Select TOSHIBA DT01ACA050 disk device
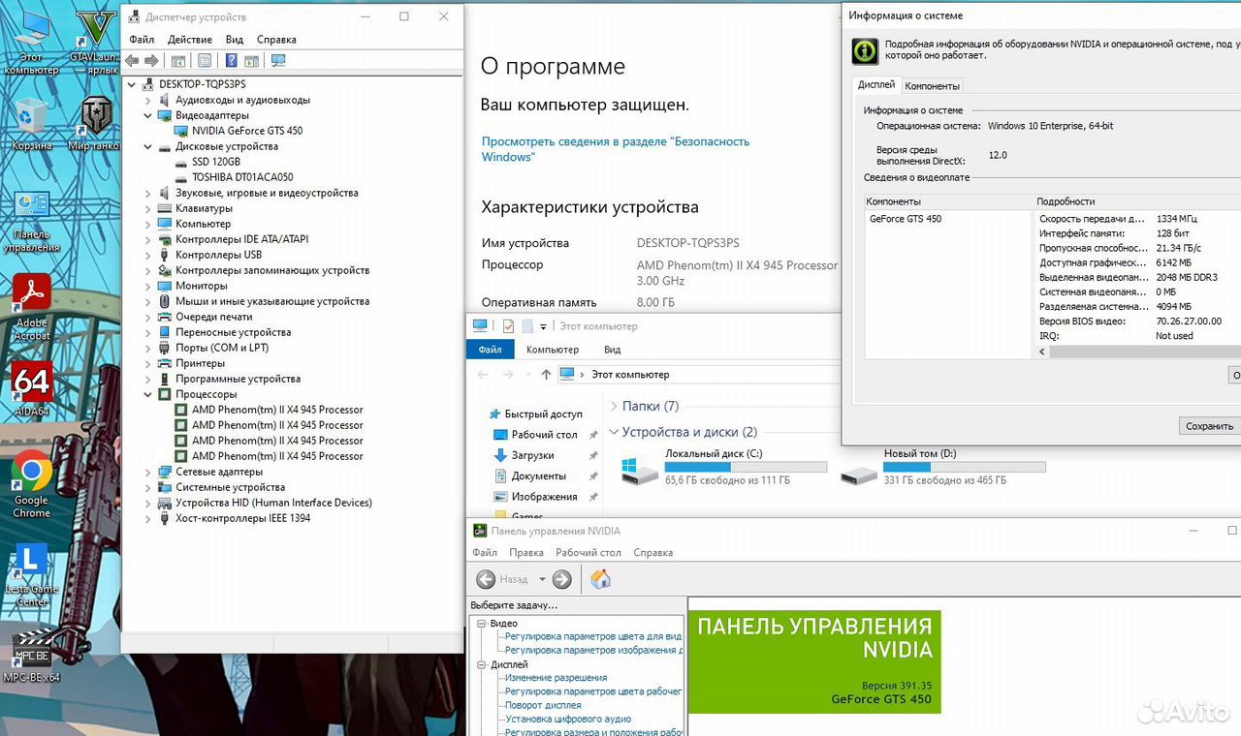The image size is (1241, 736). pos(242,177)
